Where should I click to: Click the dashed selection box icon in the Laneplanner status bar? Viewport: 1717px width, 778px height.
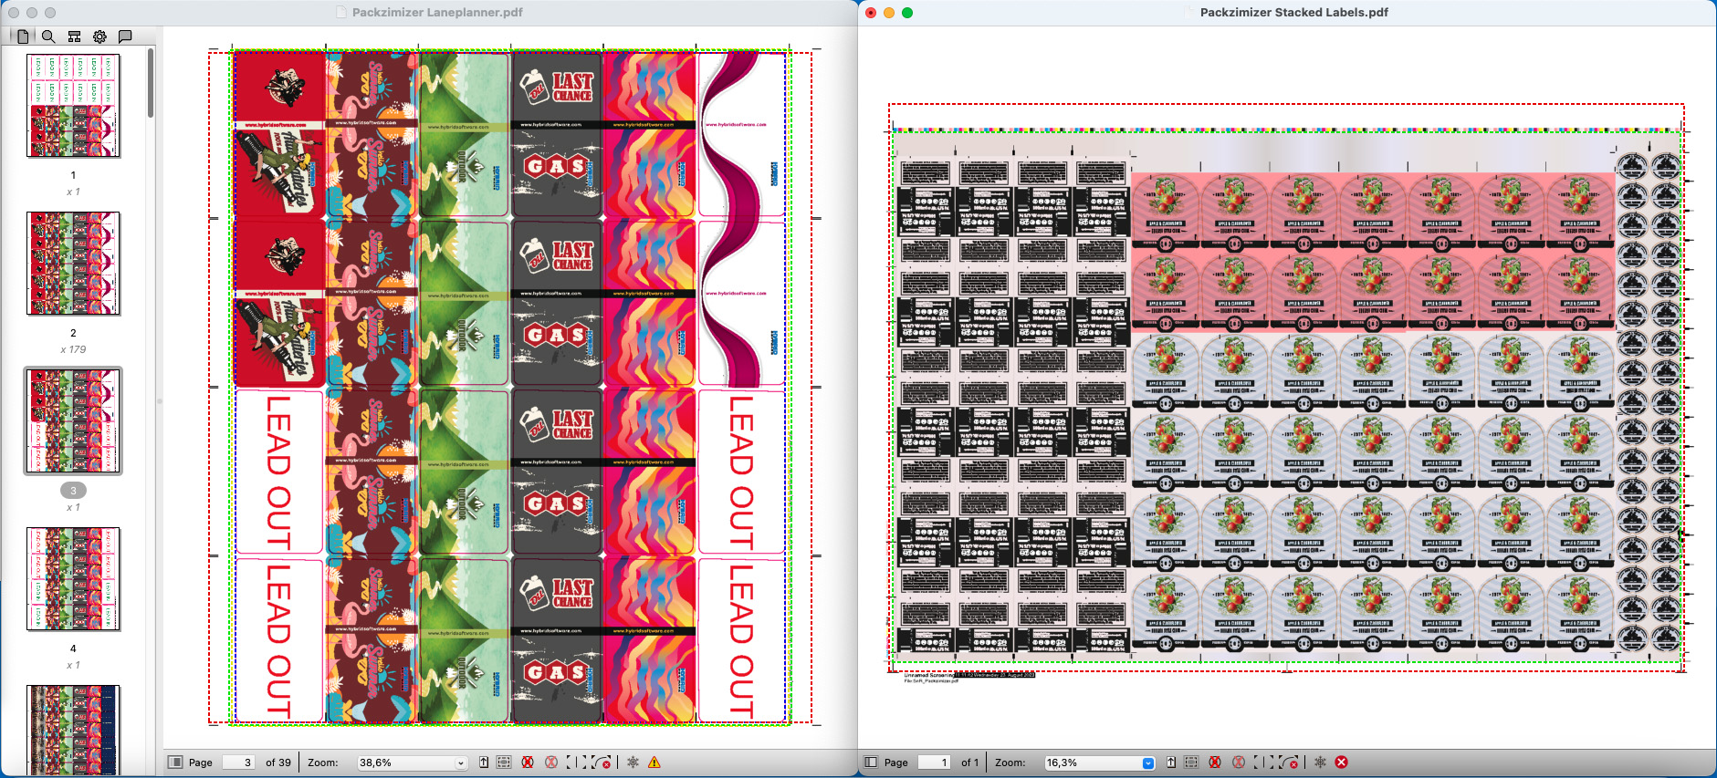click(504, 762)
